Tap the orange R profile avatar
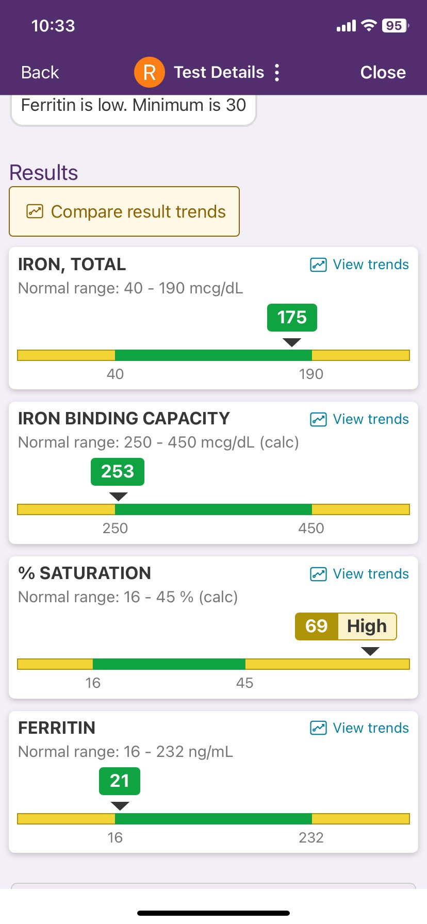427x924 pixels. point(149,72)
